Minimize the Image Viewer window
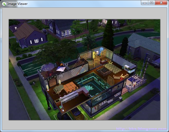Screen dimensions: 169x132 tap(145, 3)
